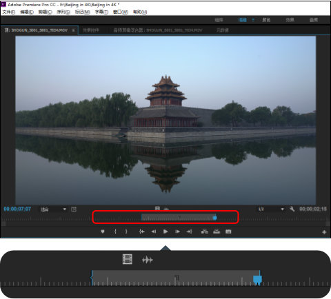331x299 pixels.
Task: Step forward one frame
Action: [x=177, y=231]
